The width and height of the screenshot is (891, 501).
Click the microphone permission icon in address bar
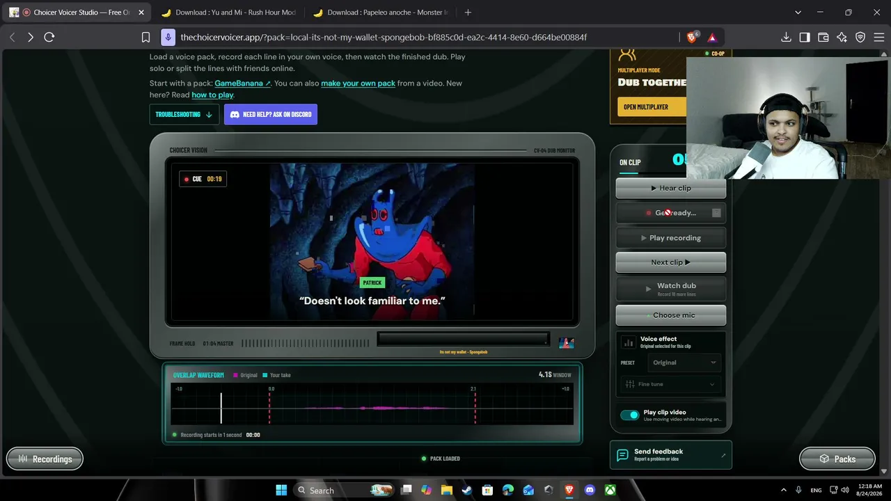click(x=168, y=37)
